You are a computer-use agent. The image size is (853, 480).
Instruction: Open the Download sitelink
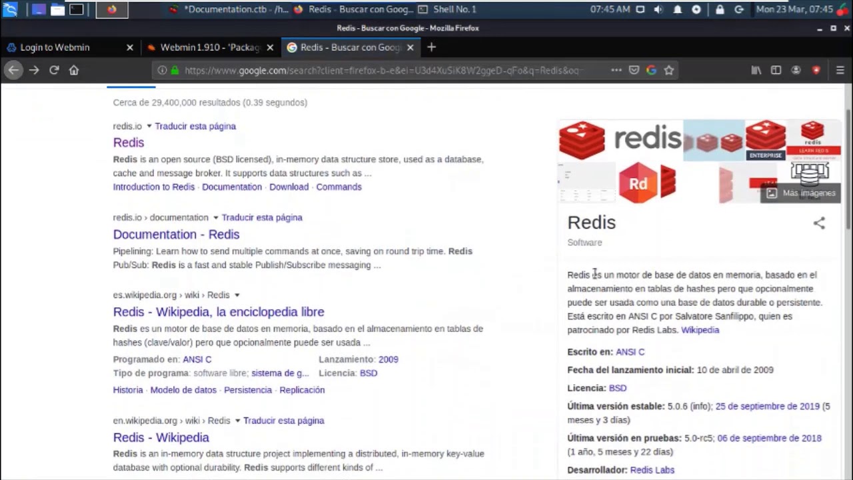pos(289,187)
